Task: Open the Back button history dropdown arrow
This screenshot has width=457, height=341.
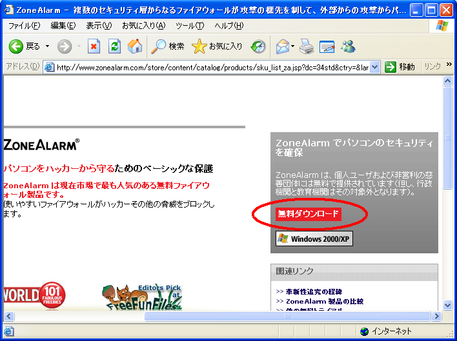Action: (47, 46)
